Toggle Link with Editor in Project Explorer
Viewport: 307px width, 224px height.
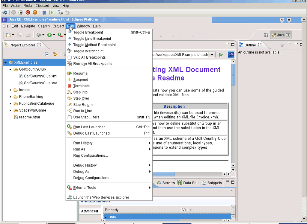pos(55,55)
